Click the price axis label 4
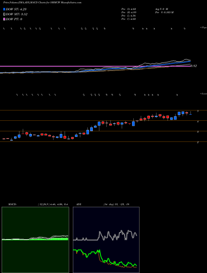Image resolution: width=207 pixels, height=273 pixels. pyautogui.click(x=198, y=122)
